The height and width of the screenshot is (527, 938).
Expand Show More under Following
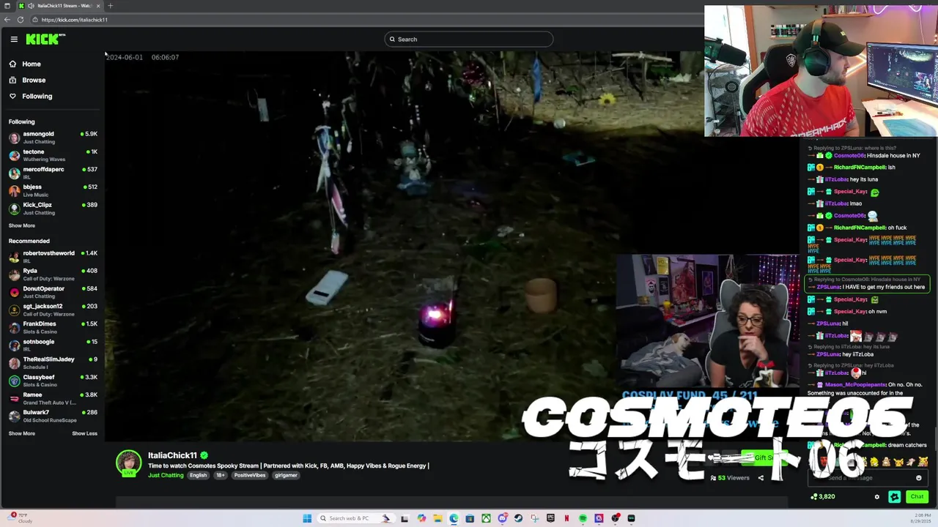22,225
